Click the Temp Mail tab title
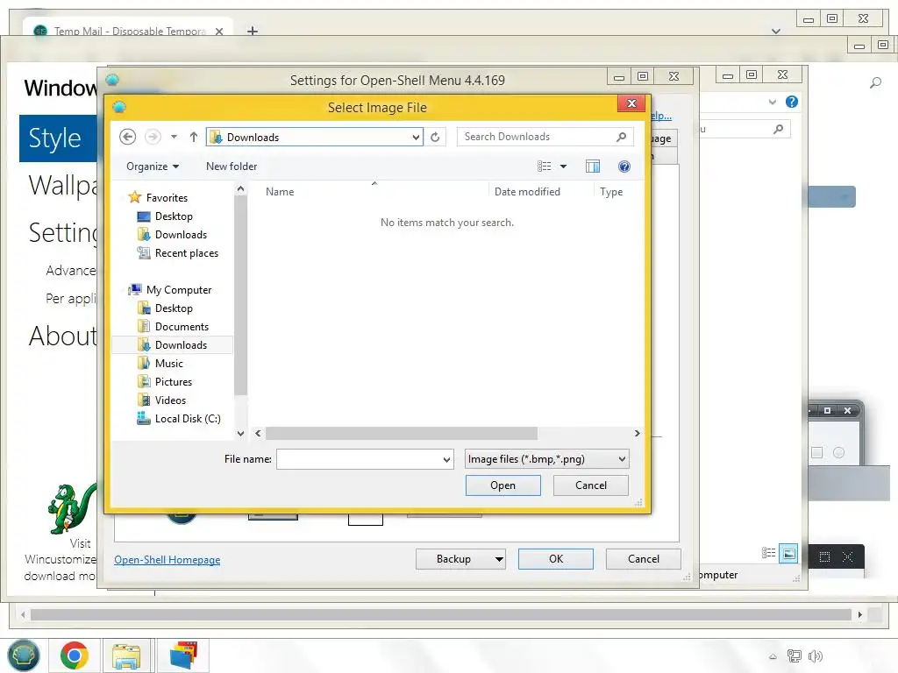The image size is (898, 673). coord(130,32)
